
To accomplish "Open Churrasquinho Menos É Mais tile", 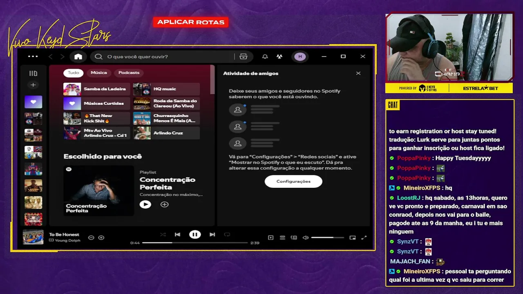I will [x=166, y=118].
